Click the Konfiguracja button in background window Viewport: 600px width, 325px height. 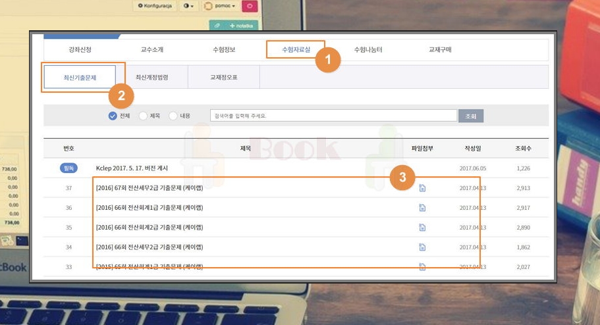[x=155, y=6]
